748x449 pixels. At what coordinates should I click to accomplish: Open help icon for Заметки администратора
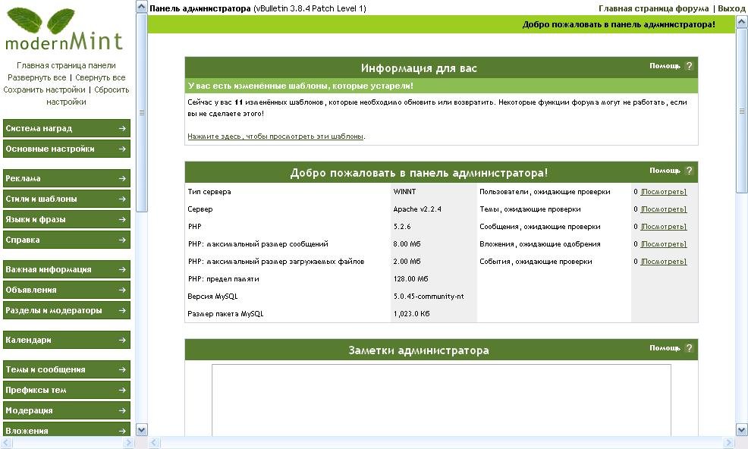(689, 348)
